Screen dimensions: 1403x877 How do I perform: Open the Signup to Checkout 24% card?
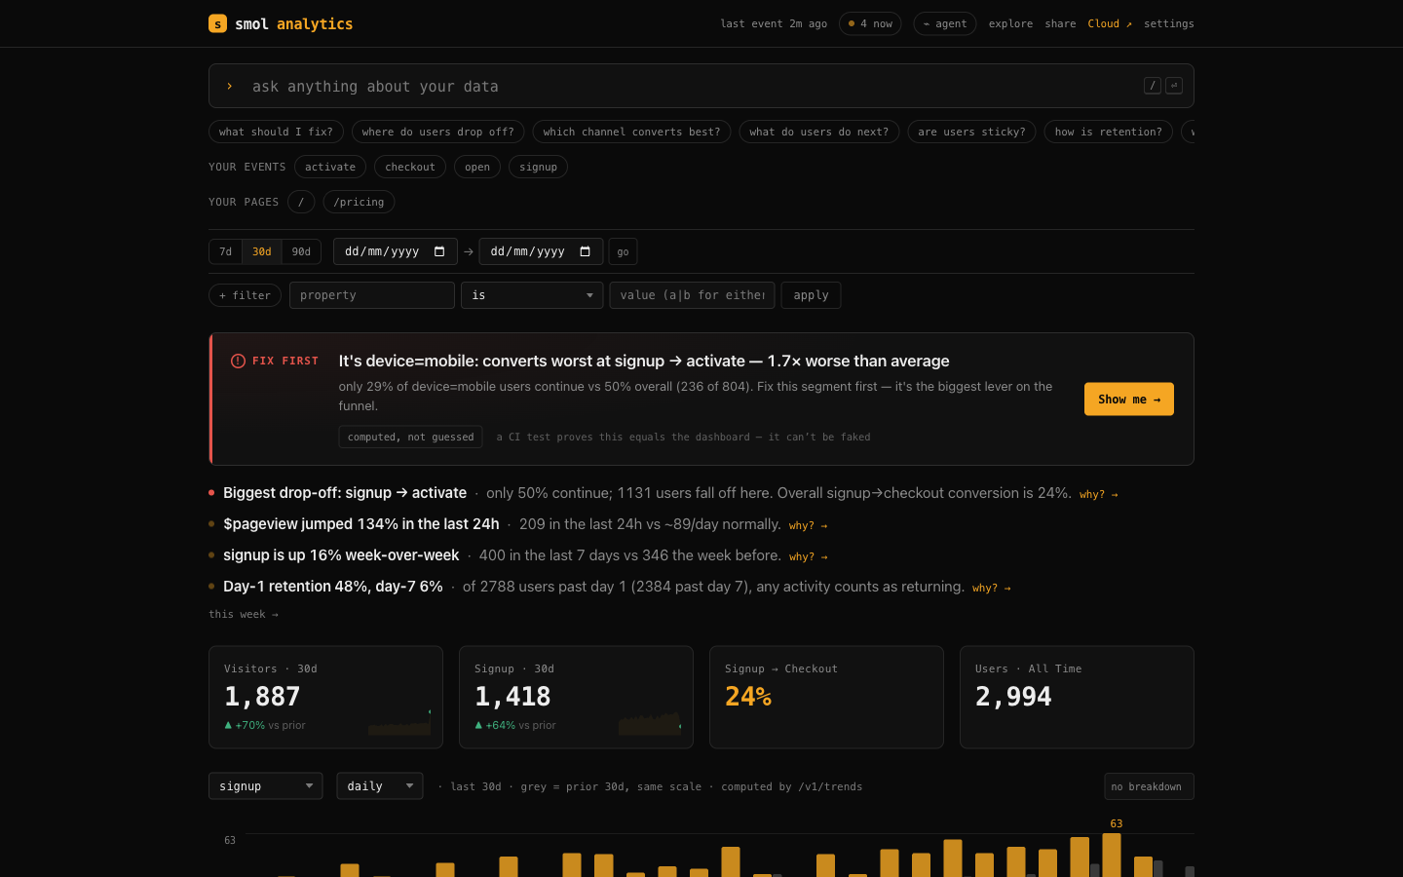click(x=826, y=697)
